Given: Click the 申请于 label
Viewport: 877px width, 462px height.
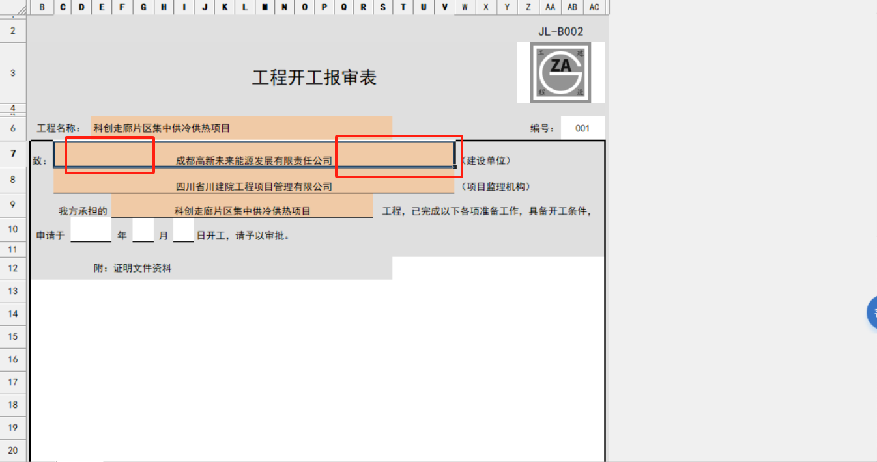Looking at the screenshot, I should (50, 236).
